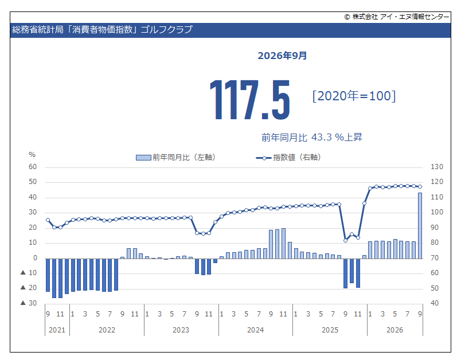Click the large index value 117.5
The width and height of the screenshot is (461, 364).
pos(250,100)
